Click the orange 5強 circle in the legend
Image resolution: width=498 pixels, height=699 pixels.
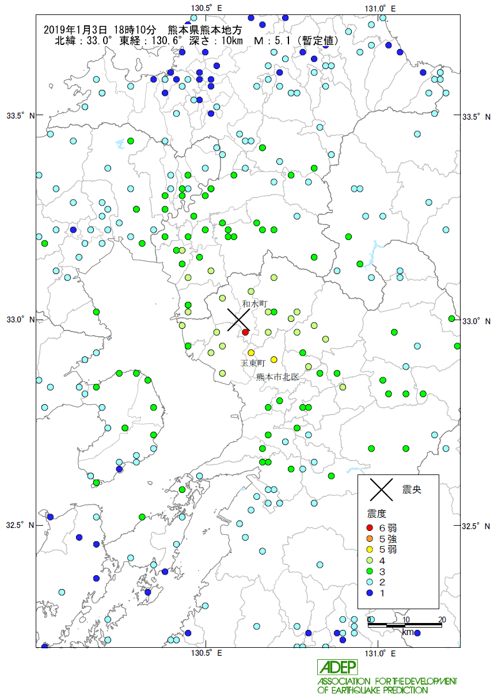coord(370,538)
